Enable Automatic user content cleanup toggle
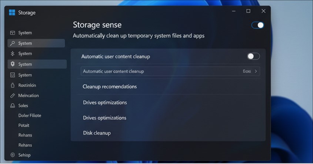The width and height of the screenshot is (313, 164). pos(253,56)
